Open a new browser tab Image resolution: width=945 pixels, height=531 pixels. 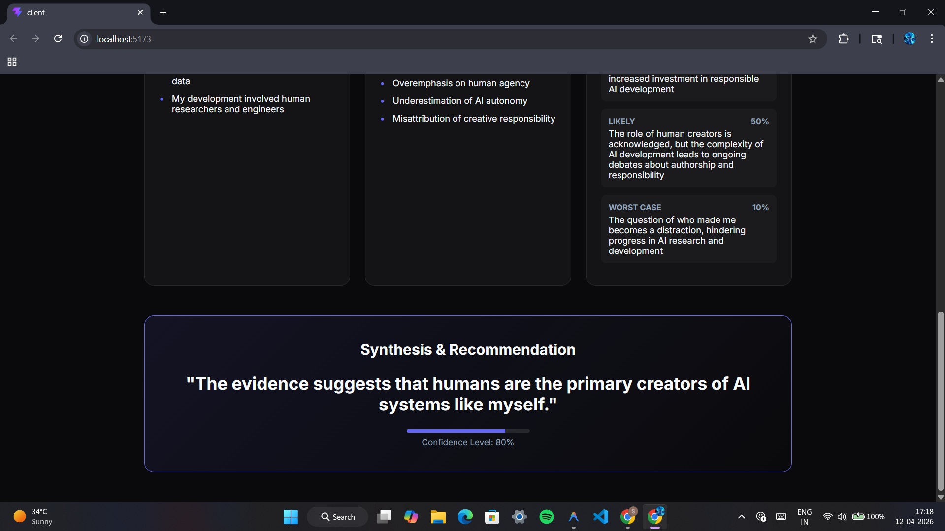[163, 12]
